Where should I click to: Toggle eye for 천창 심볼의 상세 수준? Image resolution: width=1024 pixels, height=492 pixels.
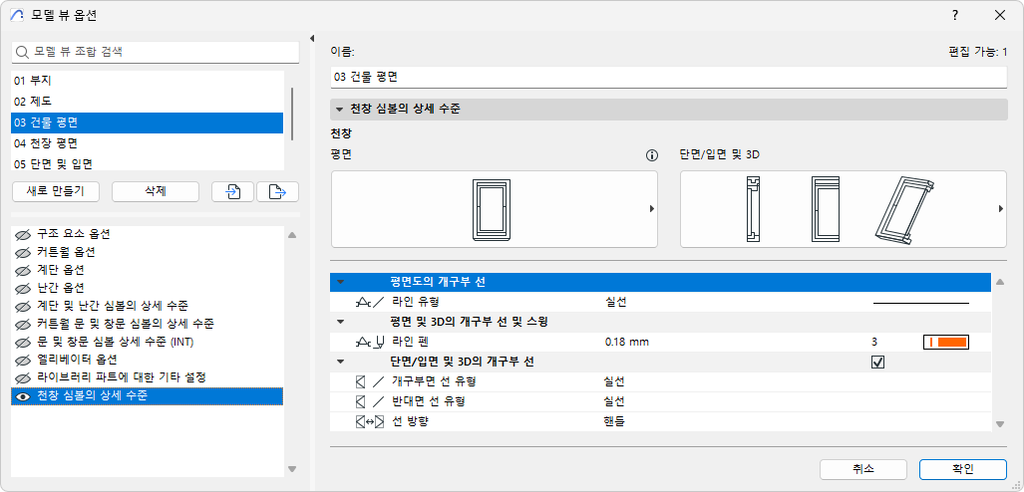pos(24,396)
